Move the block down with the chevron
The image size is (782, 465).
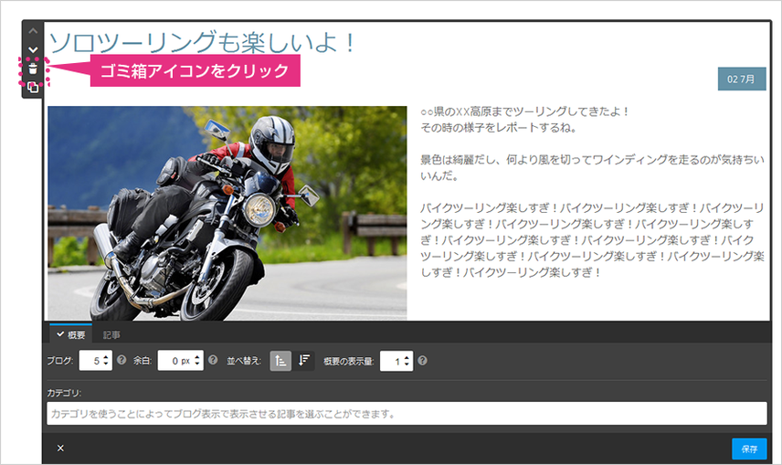tap(33, 50)
